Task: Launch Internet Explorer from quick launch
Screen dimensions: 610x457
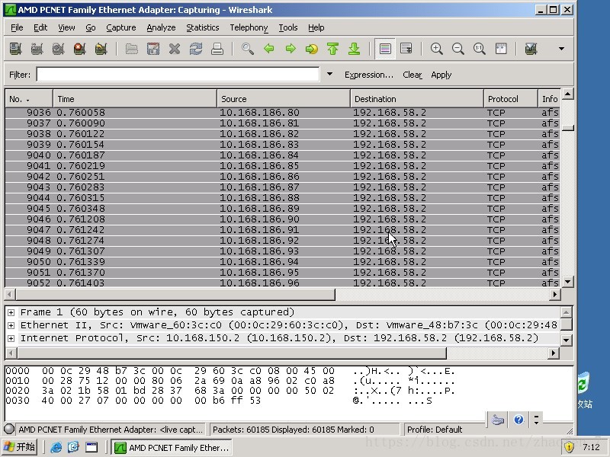Action: (56, 447)
